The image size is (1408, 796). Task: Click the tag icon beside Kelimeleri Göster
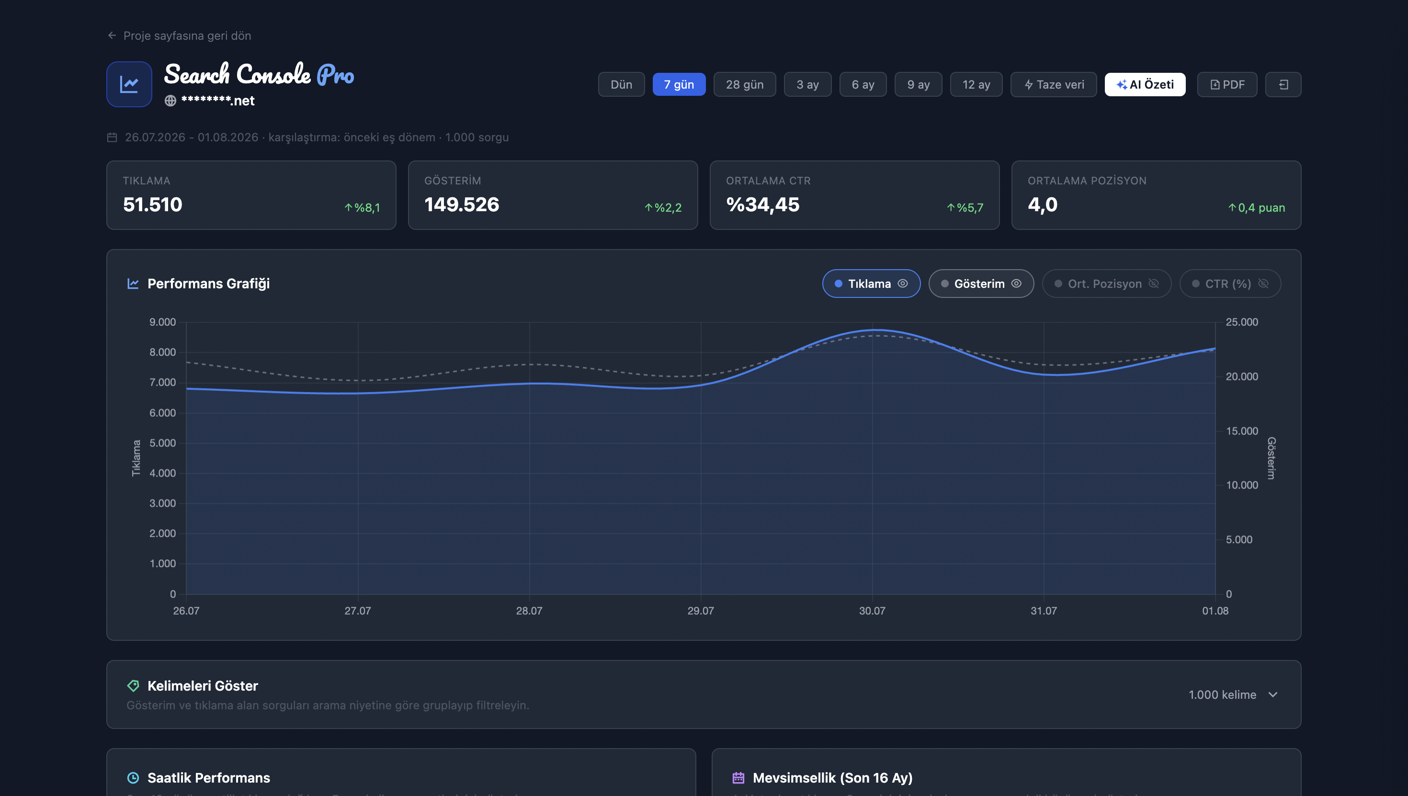coord(133,685)
